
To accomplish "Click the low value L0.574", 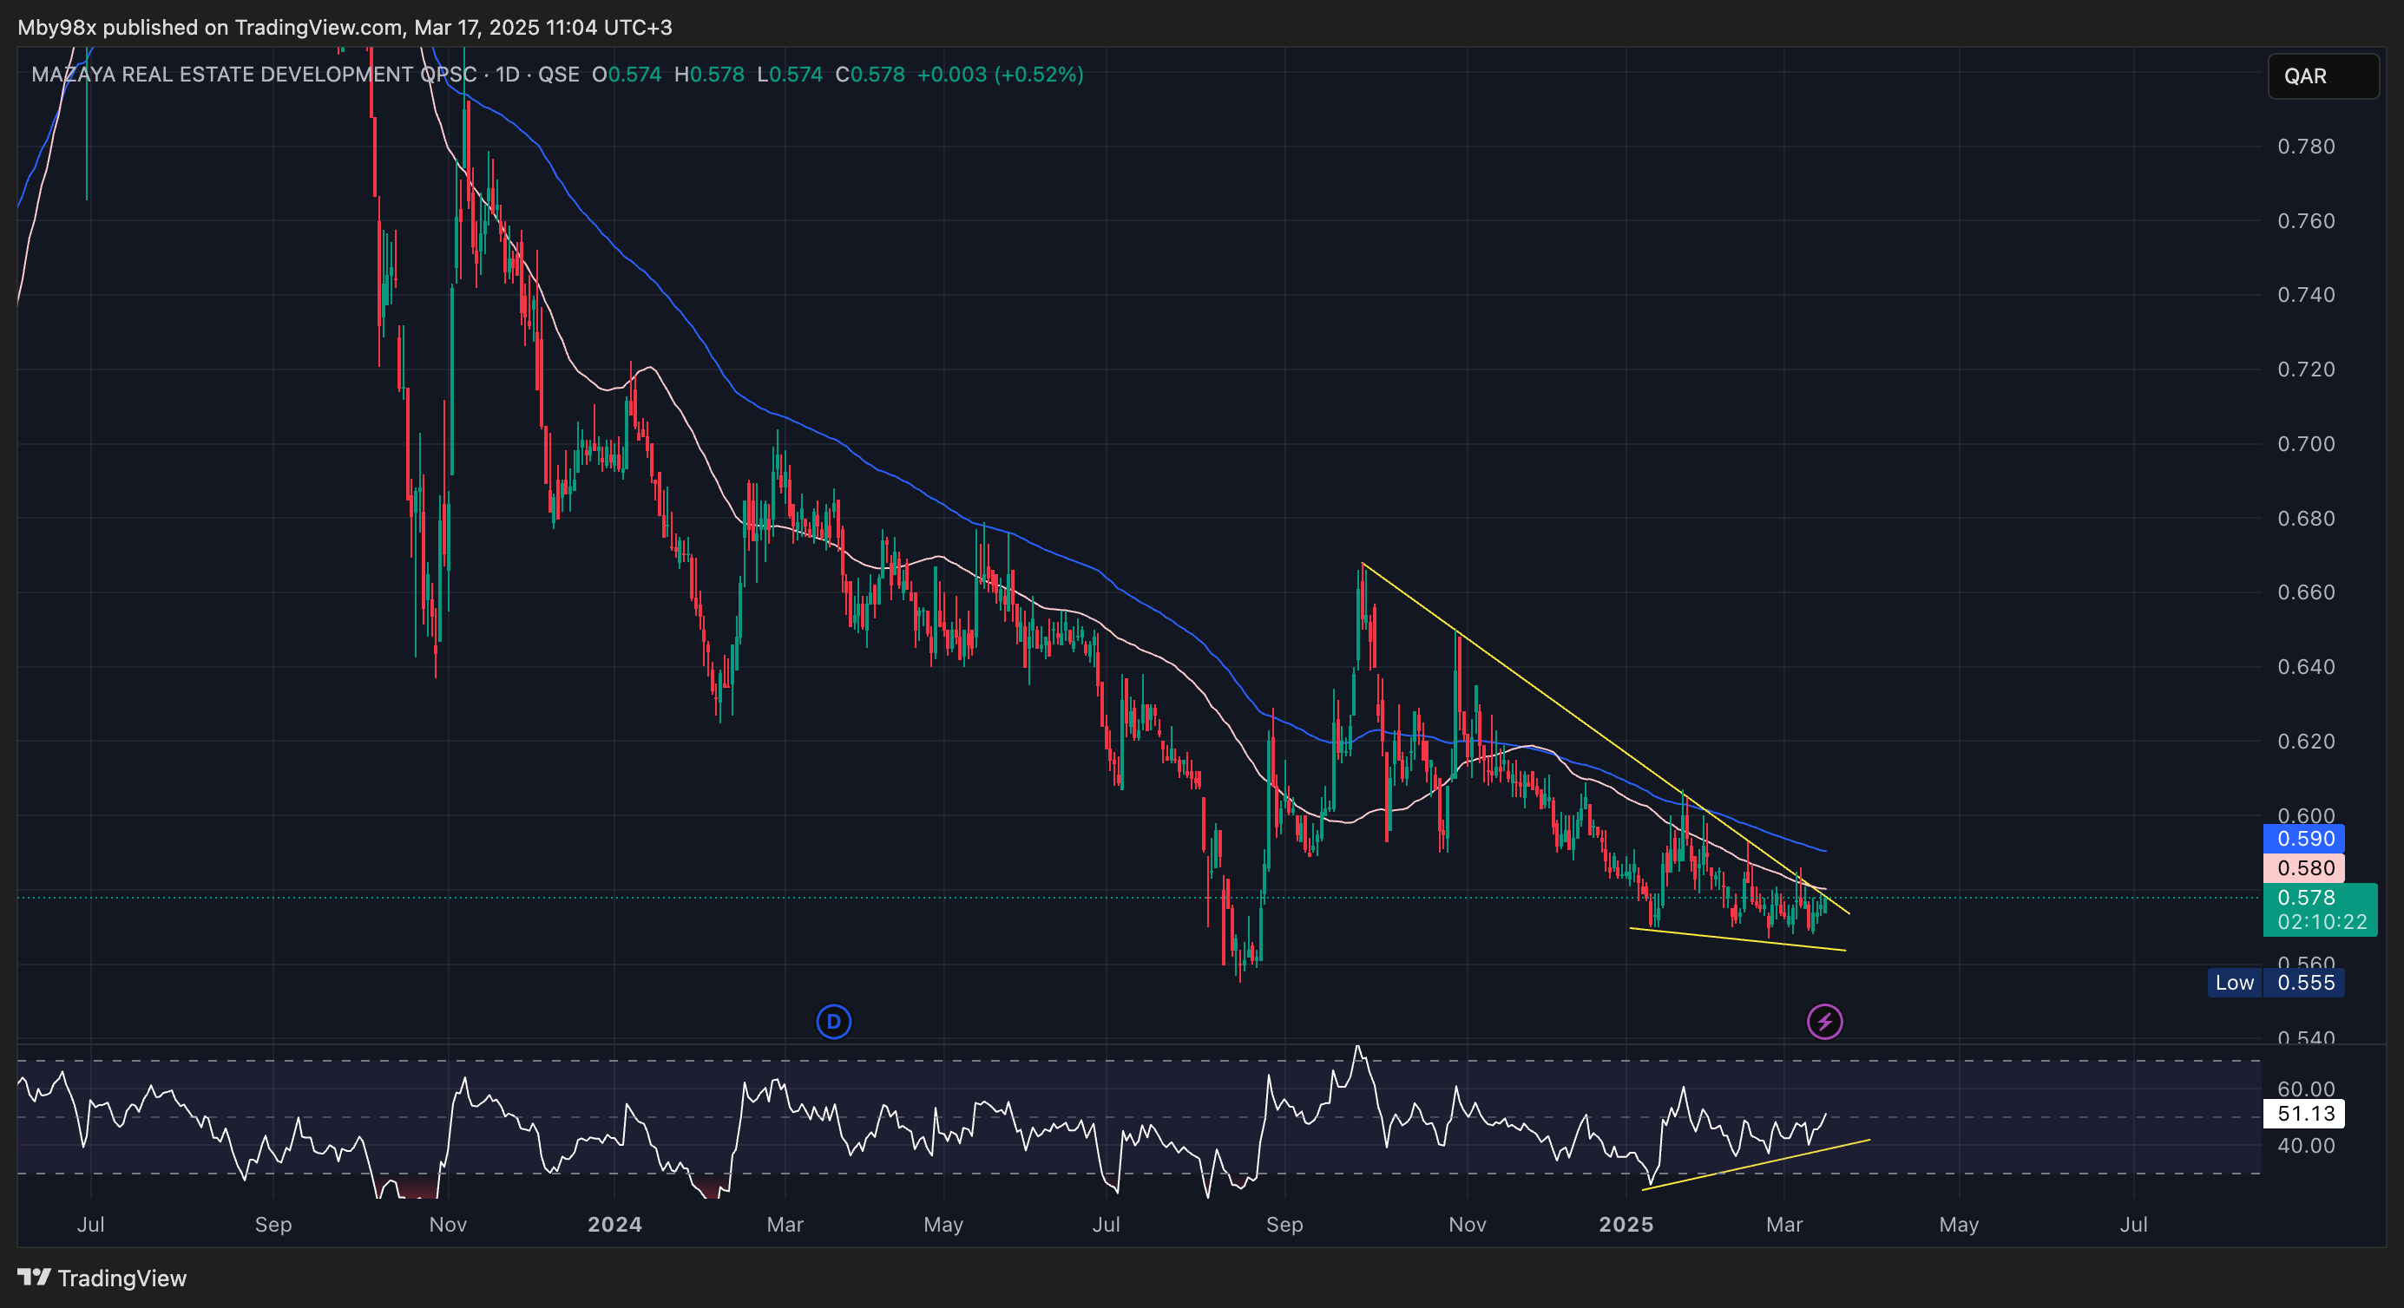I will [790, 75].
